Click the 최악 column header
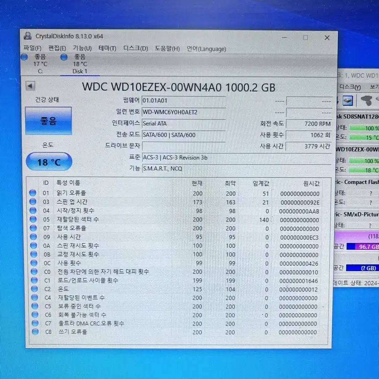Screen dimensions: 379x379 [230, 183]
